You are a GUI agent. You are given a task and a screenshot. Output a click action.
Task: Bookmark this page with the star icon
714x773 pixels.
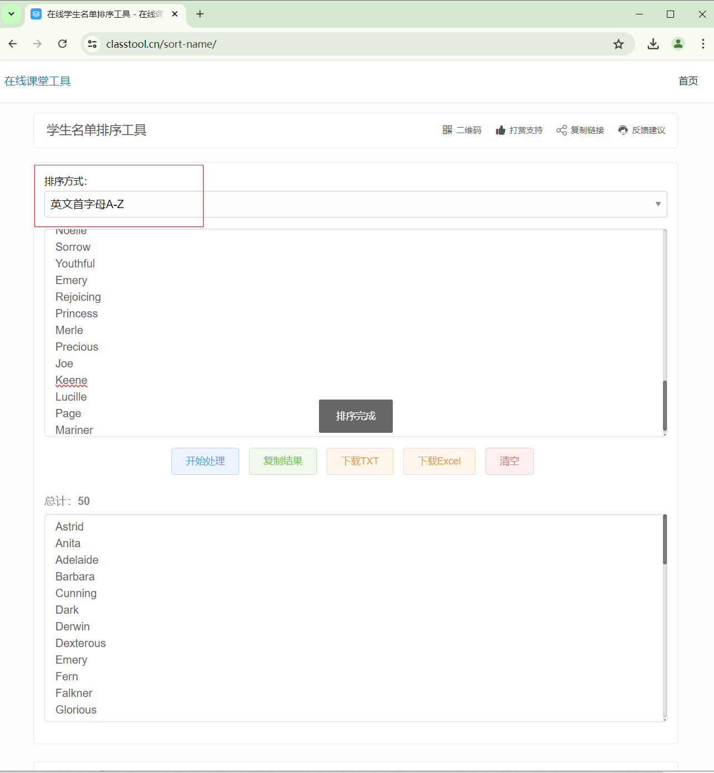[x=619, y=44]
